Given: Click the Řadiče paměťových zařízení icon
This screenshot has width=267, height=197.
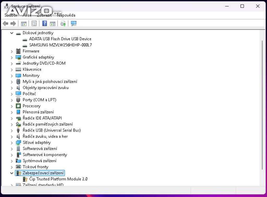Looking at the screenshot, I should click(18, 124).
